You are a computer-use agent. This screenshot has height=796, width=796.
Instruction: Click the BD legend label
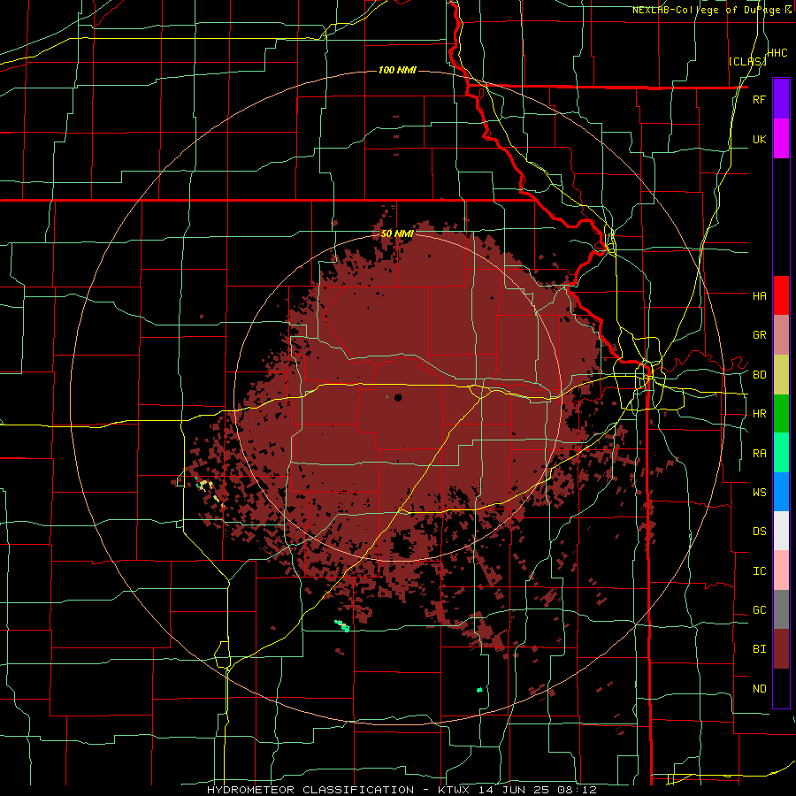(759, 375)
